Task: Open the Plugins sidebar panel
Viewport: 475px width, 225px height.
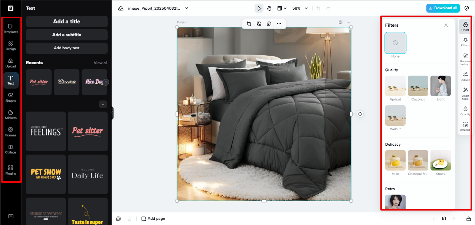Action: 11,170
